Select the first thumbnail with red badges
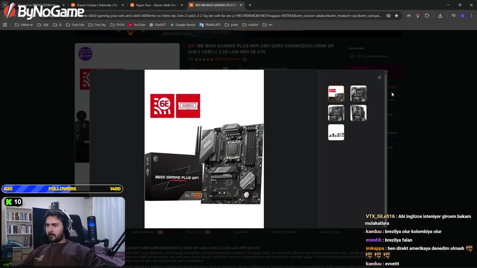 point(336,93)
